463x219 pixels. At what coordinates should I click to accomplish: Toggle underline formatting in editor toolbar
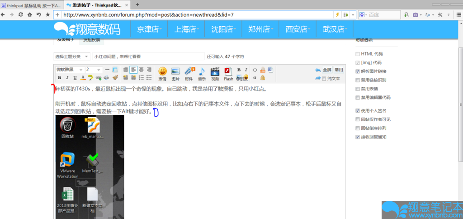[x=75, y=78]
